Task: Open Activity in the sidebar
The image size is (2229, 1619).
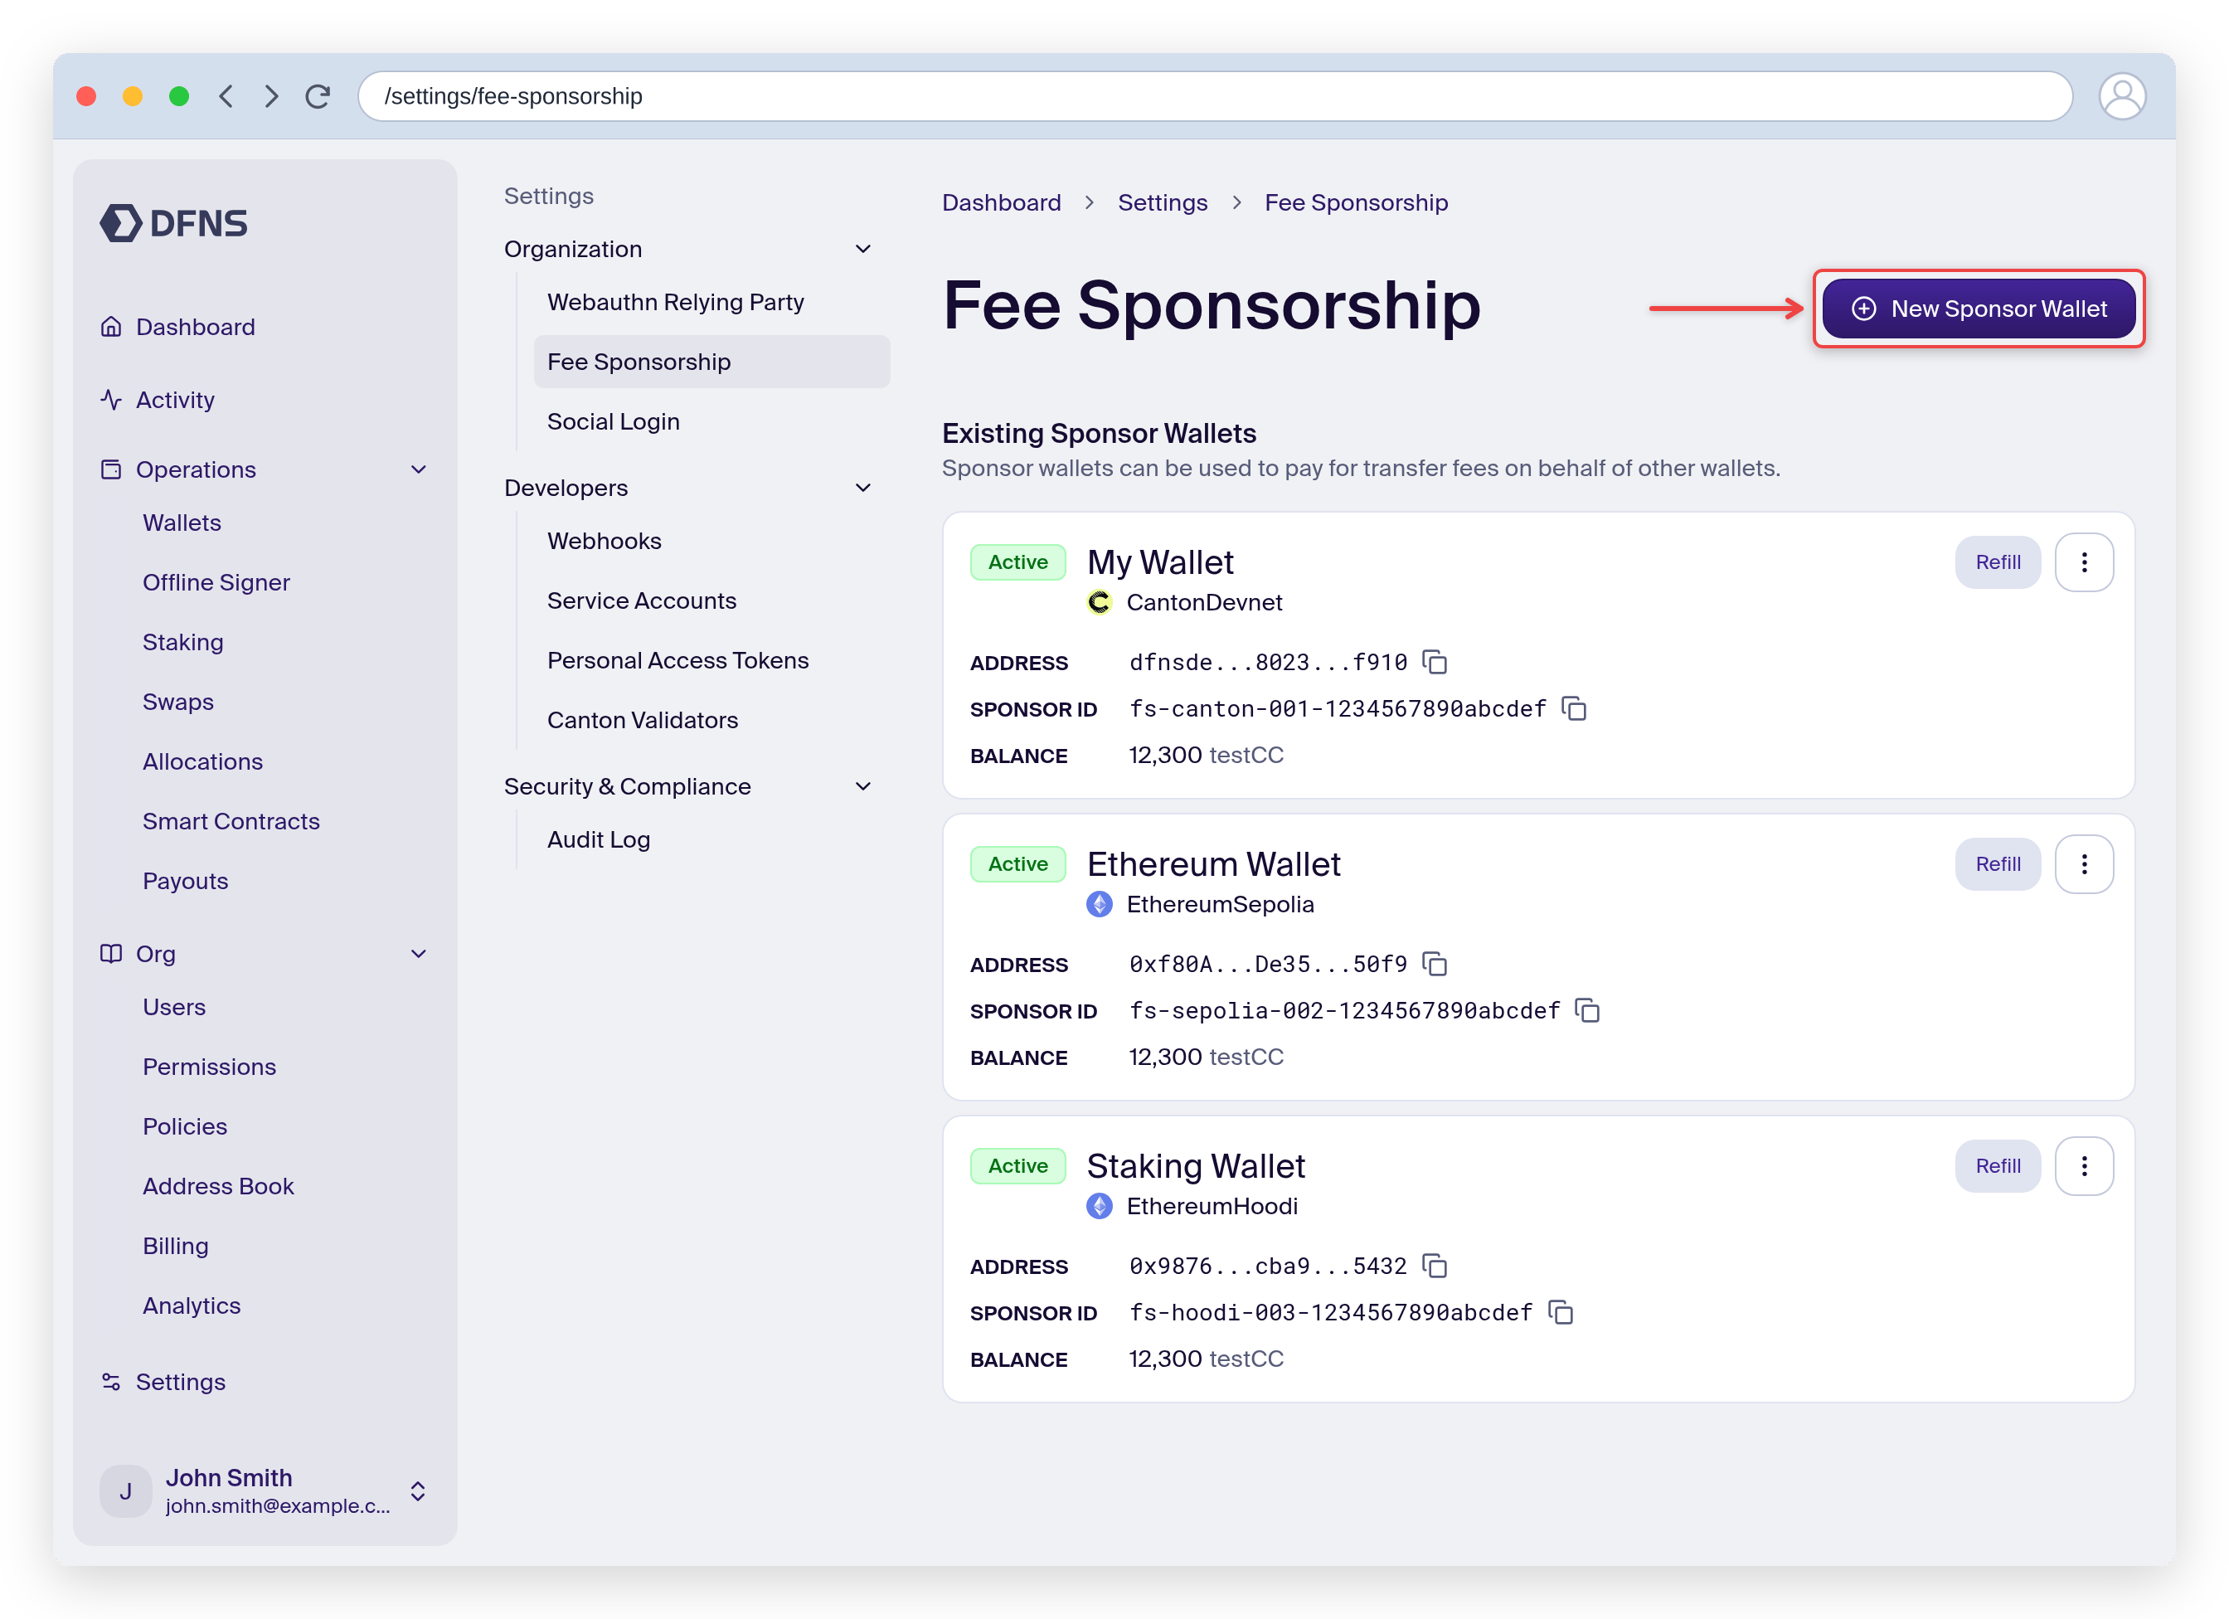Action: (x=175, y=400)
